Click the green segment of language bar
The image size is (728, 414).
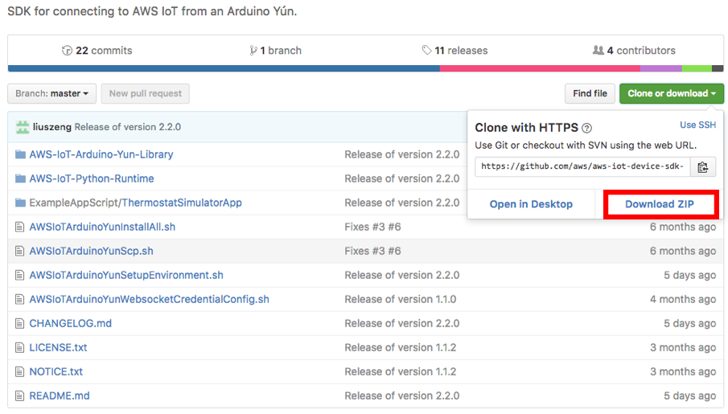pyautogui.click(x=697, y=68)
